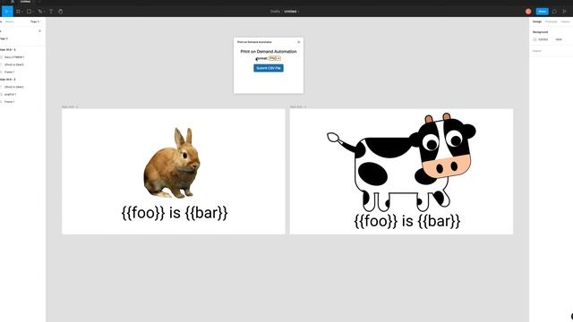Image resolution: width=573 pixels, height=322 pixels.
Task: Select the Frame tool
Action: 18,12
